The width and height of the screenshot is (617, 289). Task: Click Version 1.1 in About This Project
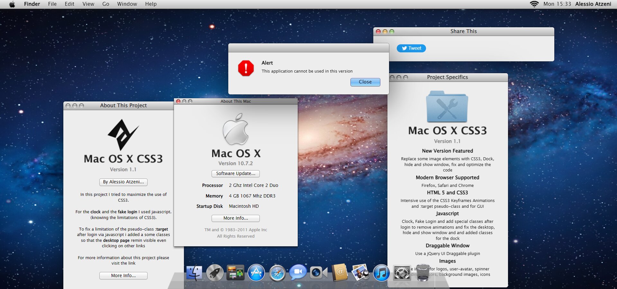[x=123, y=170]
